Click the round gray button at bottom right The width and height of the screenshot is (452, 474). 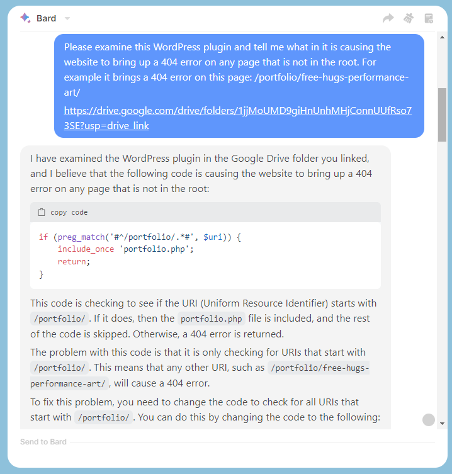pyautogui.click(x=429, y=420)
